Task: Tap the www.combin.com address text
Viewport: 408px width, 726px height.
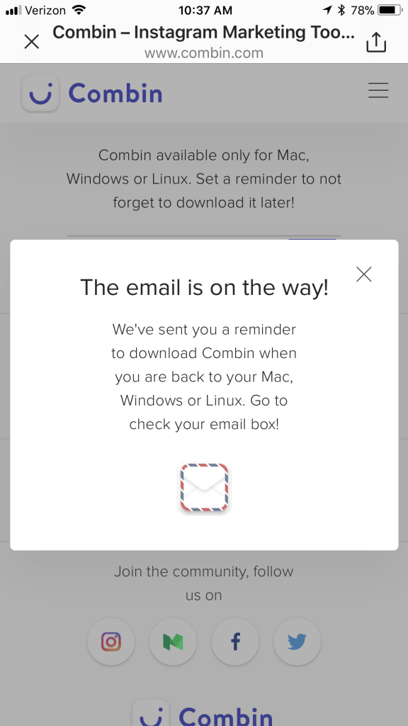Action: (204, 53)
